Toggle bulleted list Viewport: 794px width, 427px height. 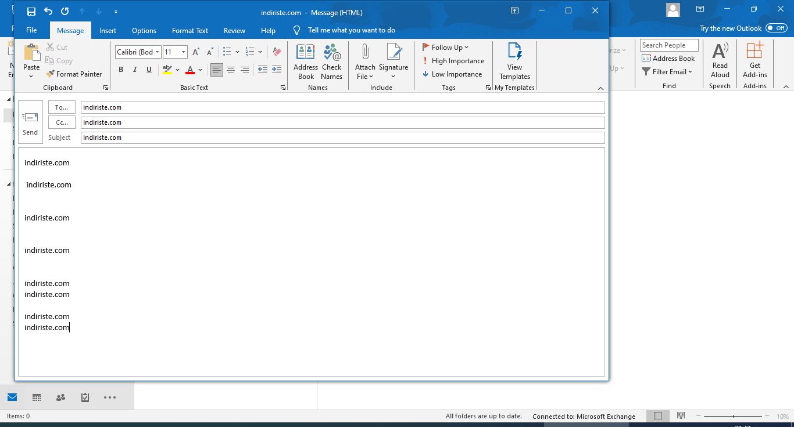(x=227, y=52)
